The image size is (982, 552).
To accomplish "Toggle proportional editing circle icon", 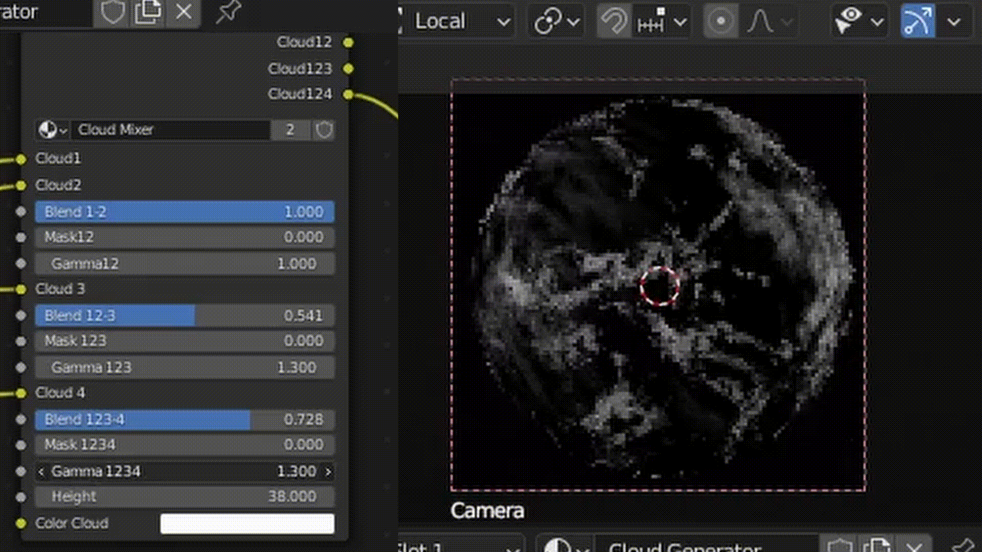I will [720, 21].
